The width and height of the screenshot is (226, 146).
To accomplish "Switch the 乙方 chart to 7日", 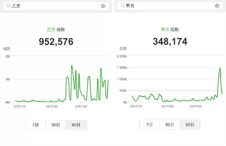I will [36, 125].
